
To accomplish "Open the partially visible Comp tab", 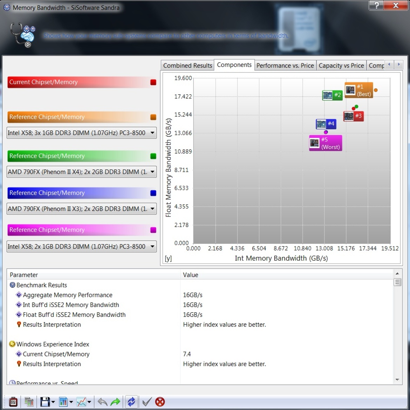I will [x=376, y=66].
